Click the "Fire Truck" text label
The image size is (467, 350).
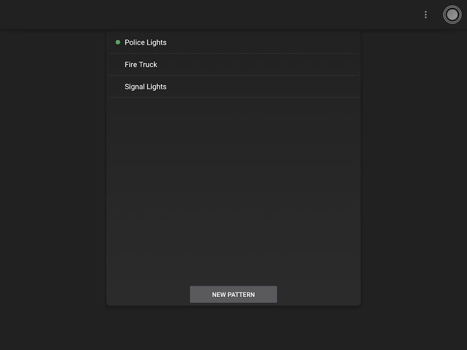[x=141, y=65]
